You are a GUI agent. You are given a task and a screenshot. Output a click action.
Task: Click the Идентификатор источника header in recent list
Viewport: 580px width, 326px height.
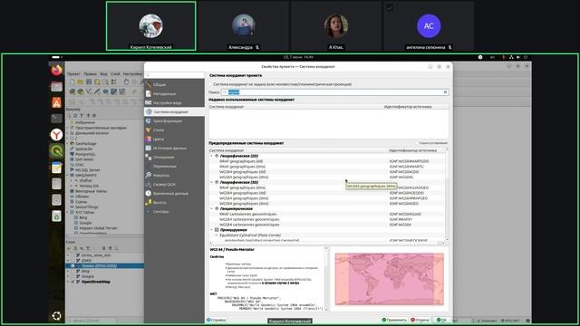[408, 107]
